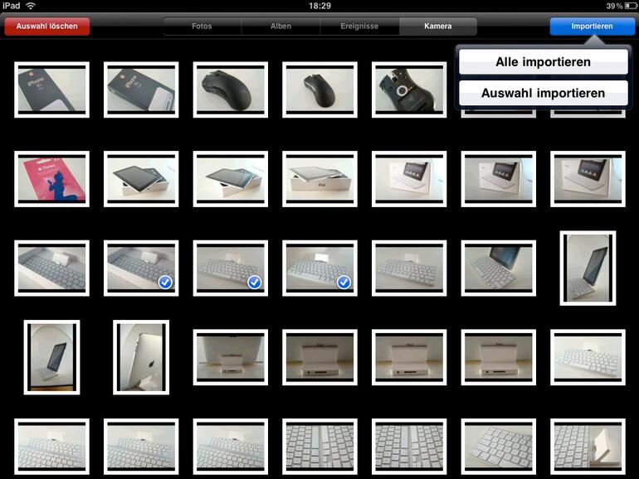Deselect the middle checked keyboard dock photo checkmark
The width and height of the screenshot is (639, 479).
[254, 282]
